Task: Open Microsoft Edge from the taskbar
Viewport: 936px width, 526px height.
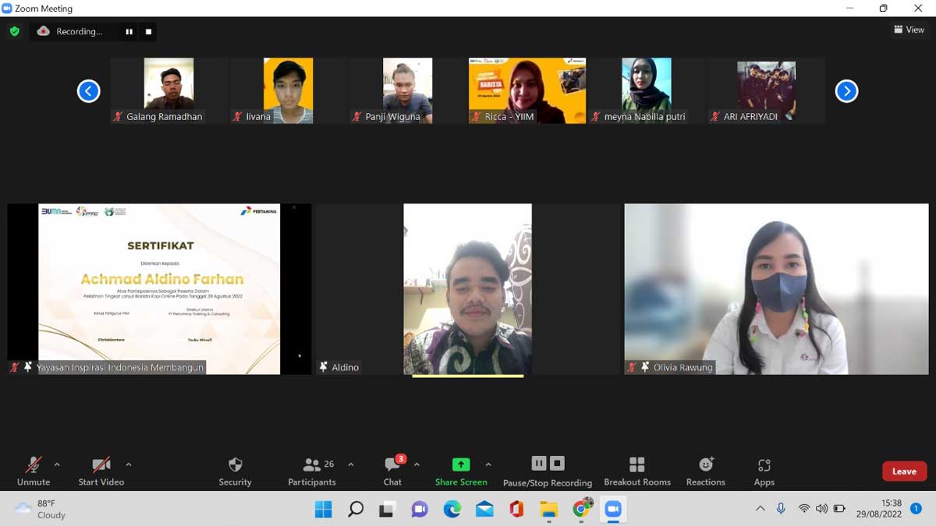Action: 452,509
